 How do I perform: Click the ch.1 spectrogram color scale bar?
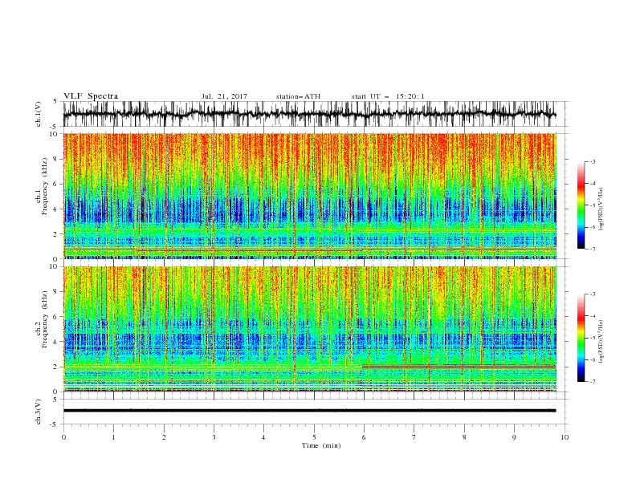click(x=581, y=205)
